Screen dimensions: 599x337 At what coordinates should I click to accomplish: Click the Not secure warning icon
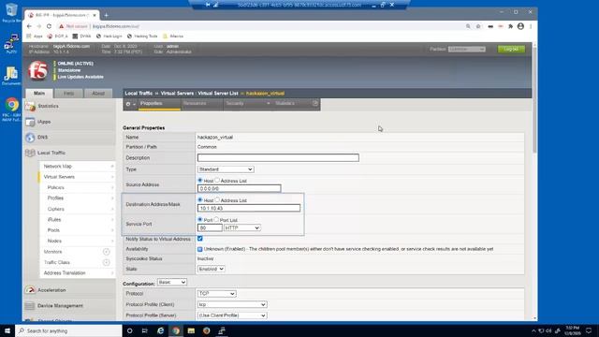pyautogui.click(x=61, y=26)
